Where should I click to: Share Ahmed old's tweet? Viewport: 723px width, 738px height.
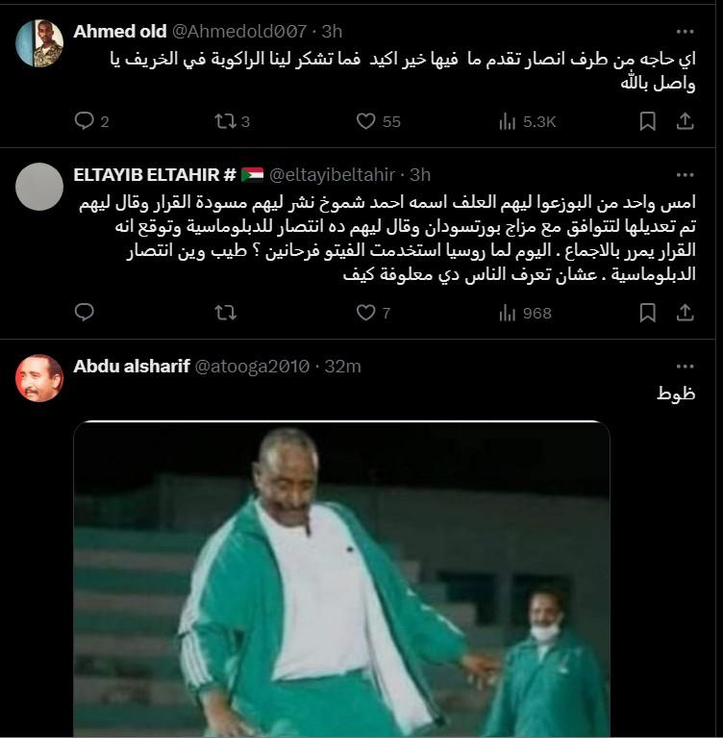[x=685, y=121]
